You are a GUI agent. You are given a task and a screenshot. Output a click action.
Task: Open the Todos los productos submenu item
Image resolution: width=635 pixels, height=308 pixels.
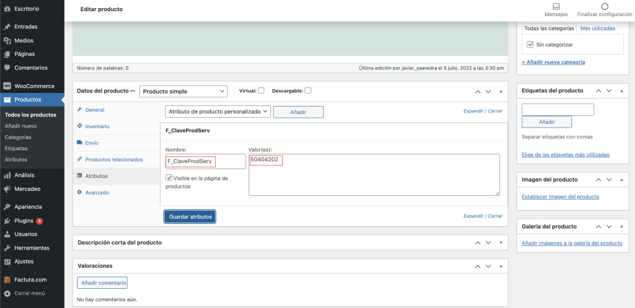pyautogui.click(x=30, y=115)
